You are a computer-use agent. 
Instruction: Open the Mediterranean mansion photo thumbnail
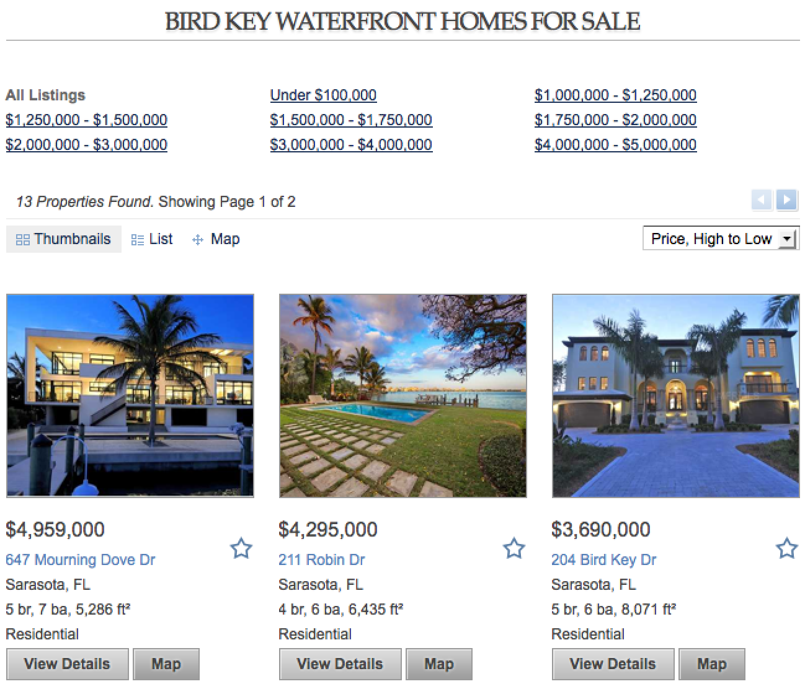[676, 395]
